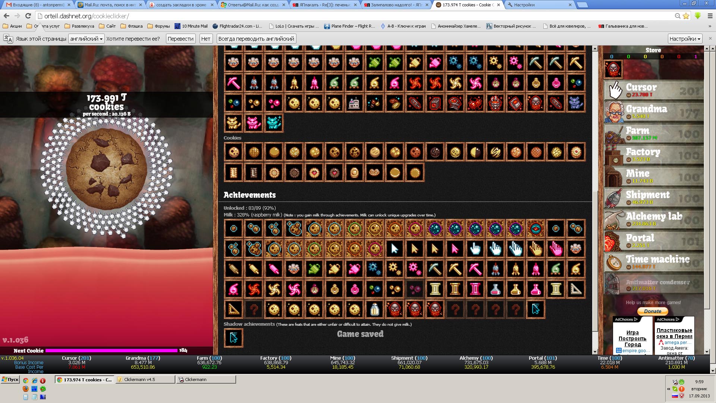
Task: Select the red milk carton upgrade icon
Action: click(x=435, y=103)
